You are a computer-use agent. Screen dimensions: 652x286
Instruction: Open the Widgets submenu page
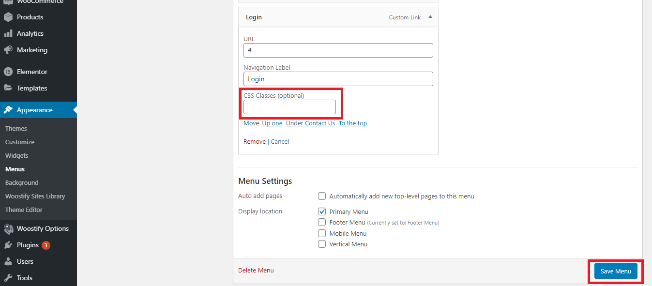(x=17, y=155)
